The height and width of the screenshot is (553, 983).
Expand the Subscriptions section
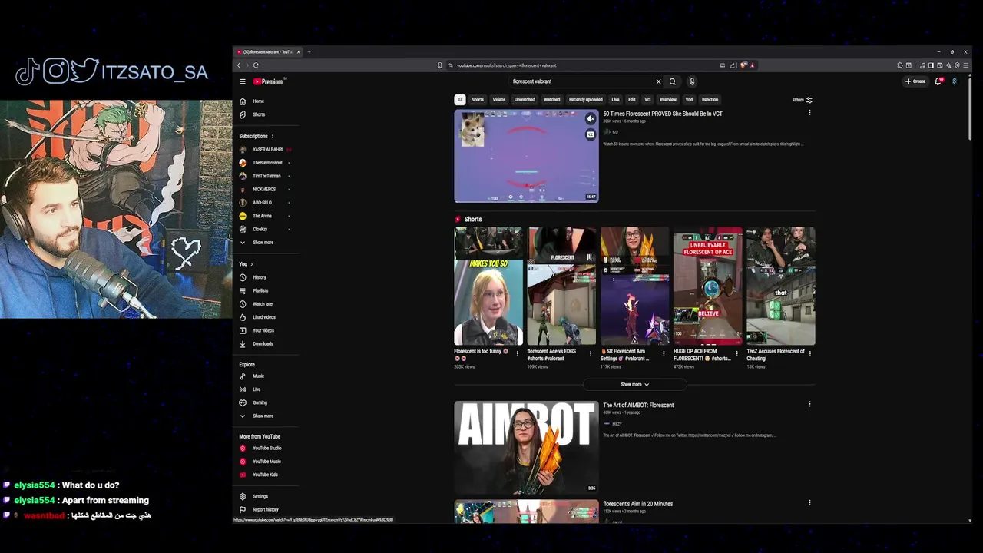pos(256,136)
